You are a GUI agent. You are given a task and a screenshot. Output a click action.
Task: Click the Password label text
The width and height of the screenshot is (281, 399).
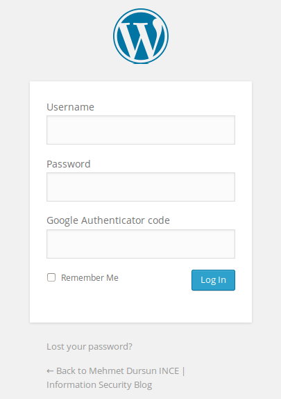(x=69, y=164)
